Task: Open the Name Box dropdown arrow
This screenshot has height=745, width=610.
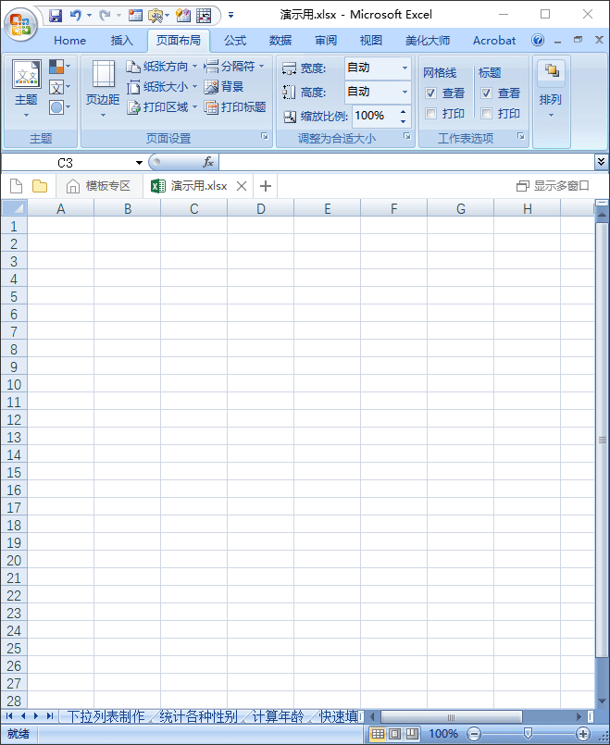Action: [x=139, y=163]
